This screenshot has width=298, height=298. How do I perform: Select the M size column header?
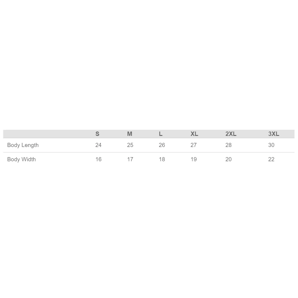(x=130, y=134)
